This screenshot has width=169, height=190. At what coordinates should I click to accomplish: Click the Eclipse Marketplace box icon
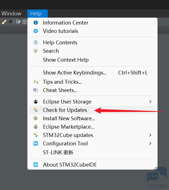[36, 127]
